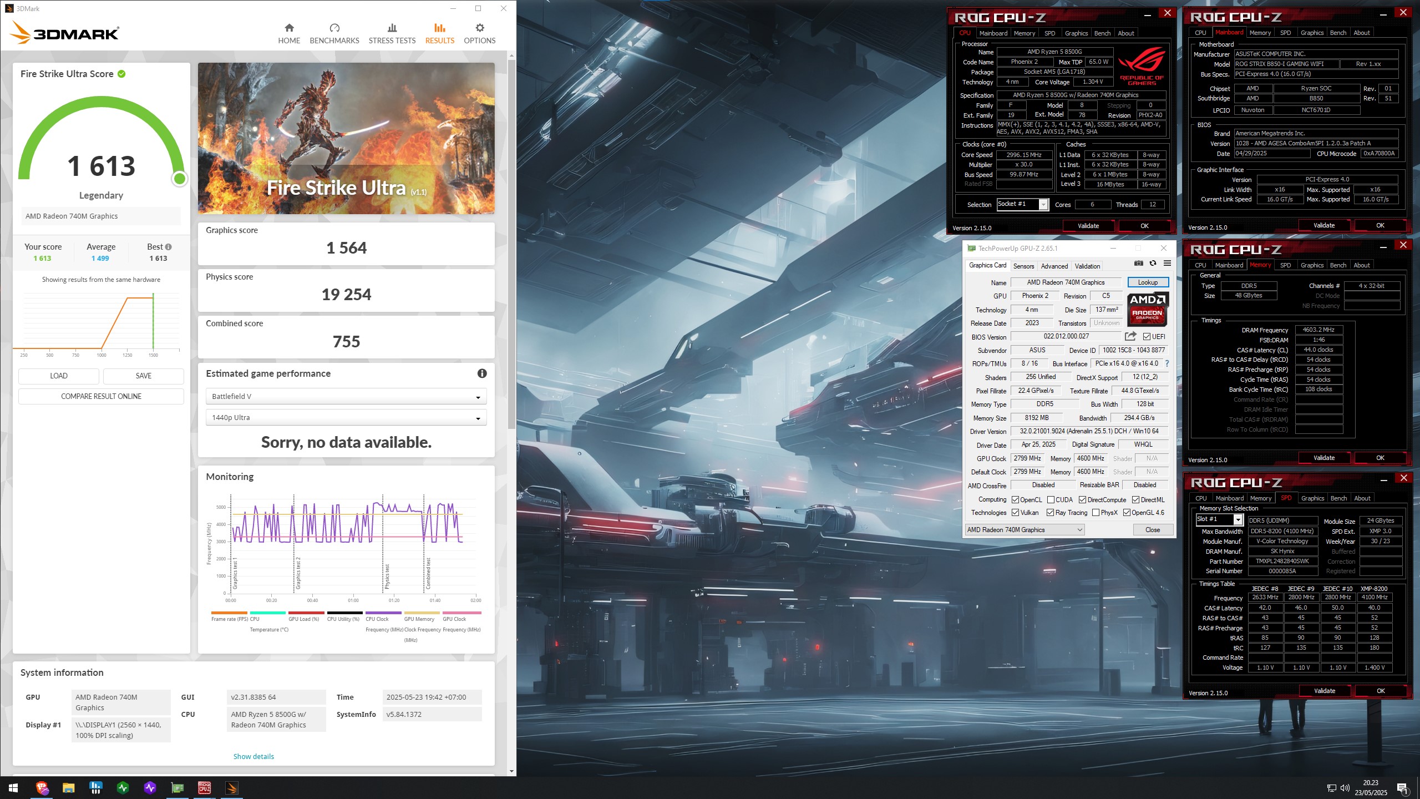Toggle the Ray Tracing checkbox in GPU-Z
Screen dimensions: 1420x799
[x=1050, y=513]
